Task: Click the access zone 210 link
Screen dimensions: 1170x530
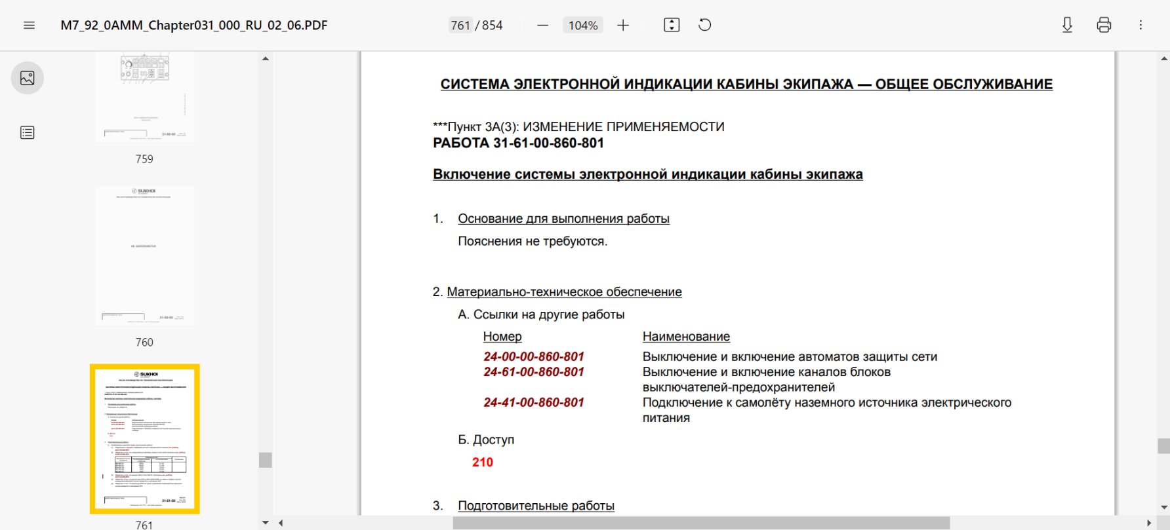Action: 483,462
